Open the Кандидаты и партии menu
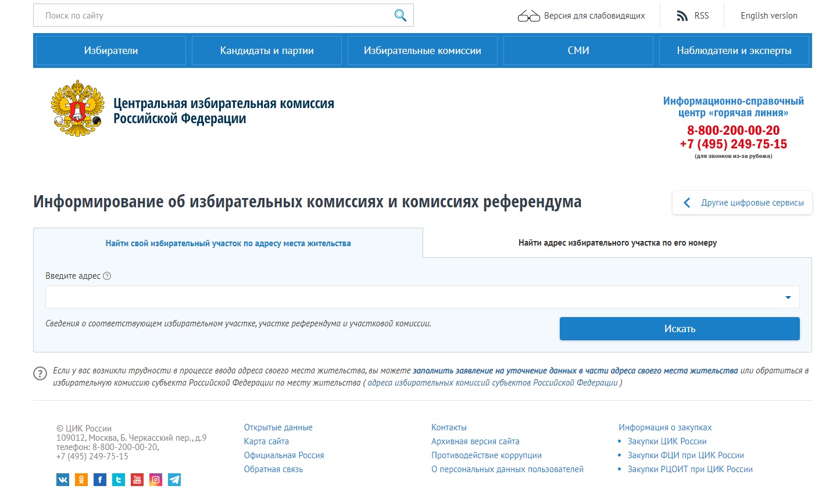The image size is (833, 500). 267,51
